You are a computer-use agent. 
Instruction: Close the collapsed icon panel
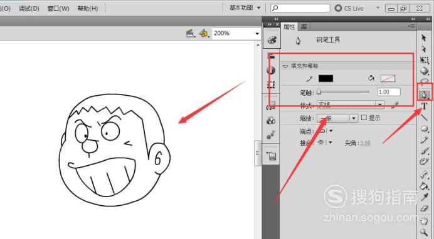(277, 24)
